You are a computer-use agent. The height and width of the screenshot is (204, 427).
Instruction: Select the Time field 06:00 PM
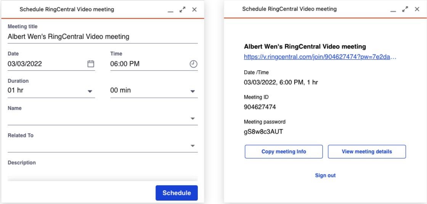coord(154,64)
